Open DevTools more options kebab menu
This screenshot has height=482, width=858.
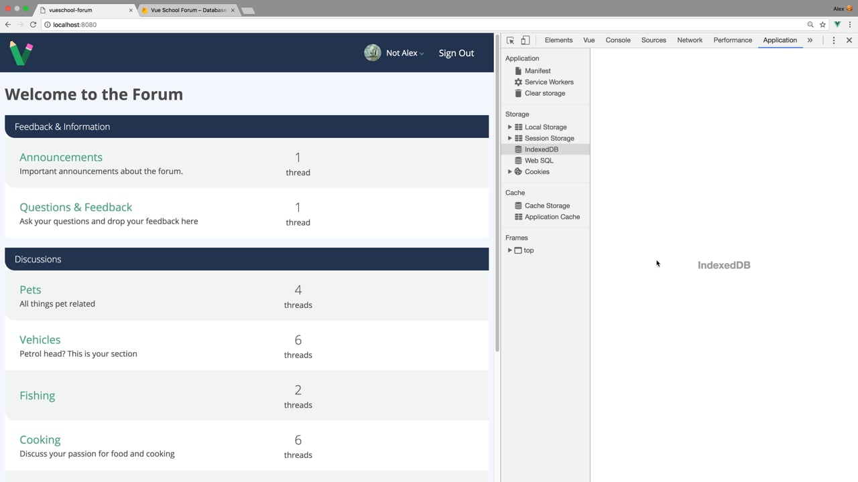[x=834, y=40]
